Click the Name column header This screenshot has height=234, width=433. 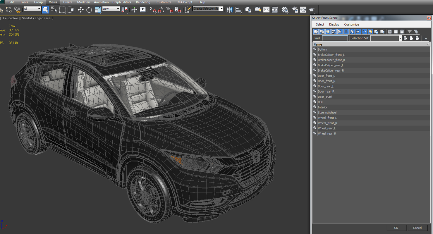[x=371, y=44]
